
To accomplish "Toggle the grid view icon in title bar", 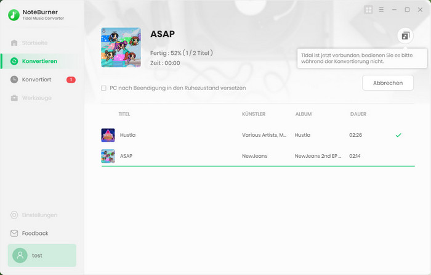I will click(x=368, y=10).
